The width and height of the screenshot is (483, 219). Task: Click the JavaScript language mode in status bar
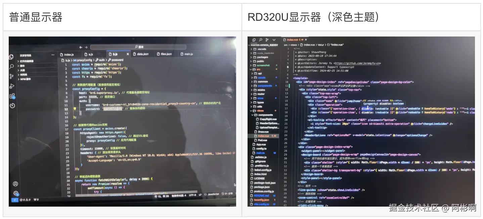[x=213, y=194]
